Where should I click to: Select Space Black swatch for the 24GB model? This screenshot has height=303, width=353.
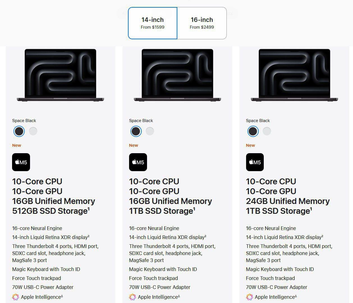point(253,131)
